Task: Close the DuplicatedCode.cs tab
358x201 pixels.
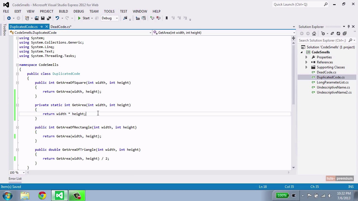Action: point(46,27)
